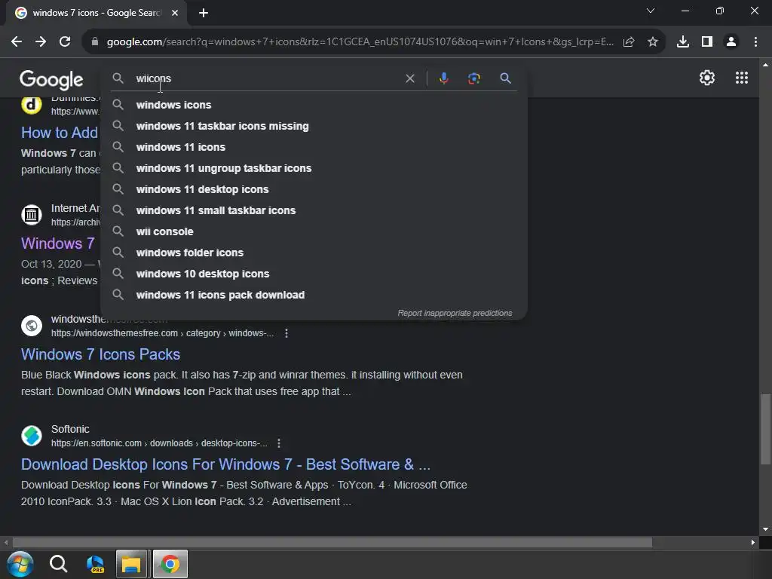This screenshot has width=772, height=579.
Task: Click the address bar URL
Action: click(360, 42)
